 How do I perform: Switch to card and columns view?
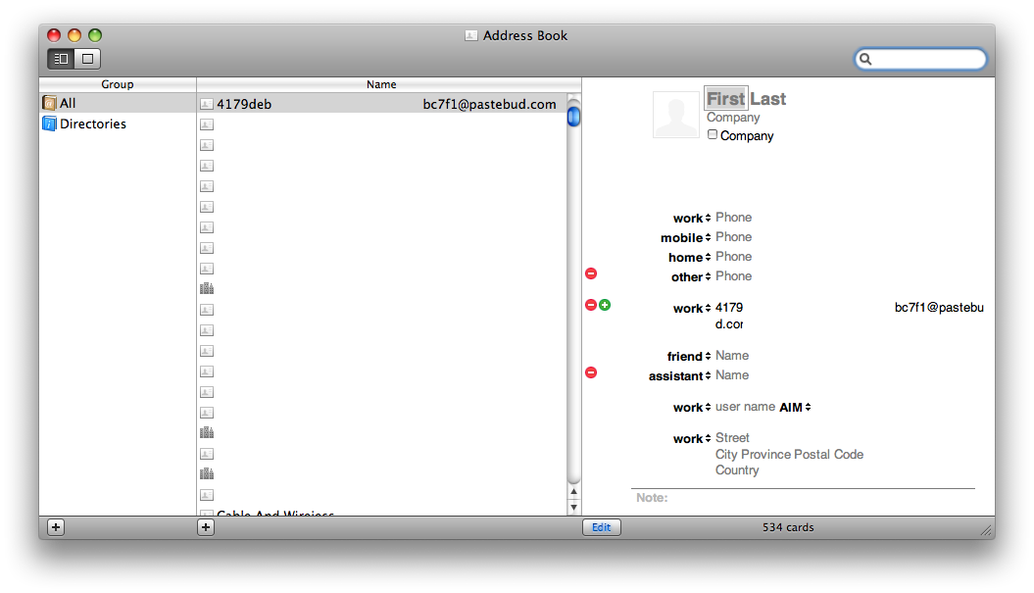click(61, 59)
